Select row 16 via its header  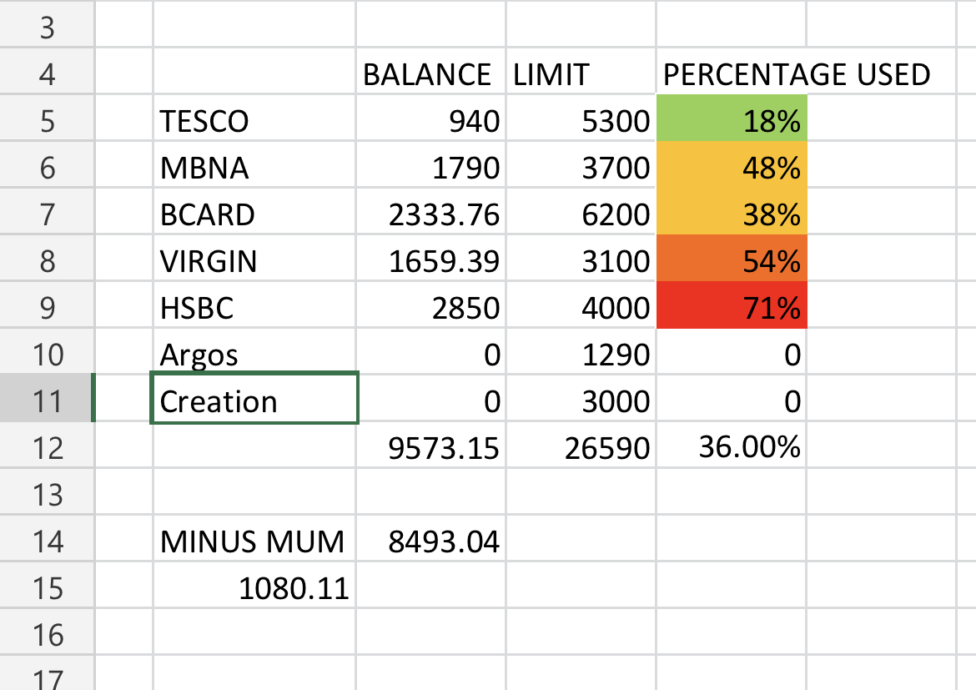point(47,632)
